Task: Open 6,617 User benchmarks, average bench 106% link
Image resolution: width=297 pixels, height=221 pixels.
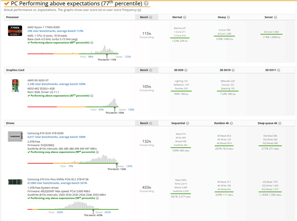Action: [56, 137]
